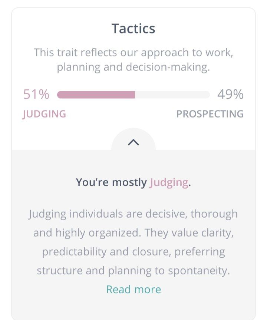Click the pink Judging word in summary
The height and width of the screenshot is (320, 267).
(x=169, y=182)
